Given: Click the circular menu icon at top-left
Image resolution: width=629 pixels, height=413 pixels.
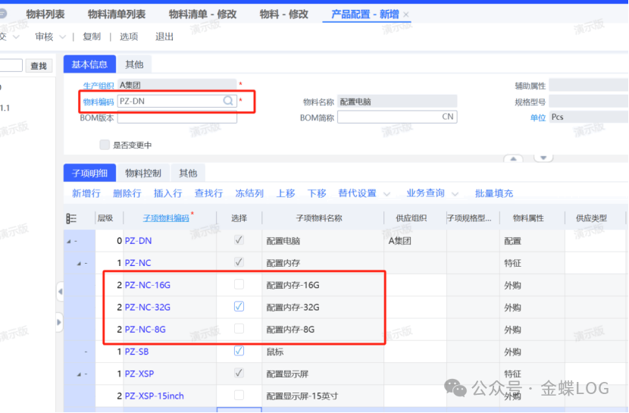Looking at the screenshot, I should tap(4, 14).
